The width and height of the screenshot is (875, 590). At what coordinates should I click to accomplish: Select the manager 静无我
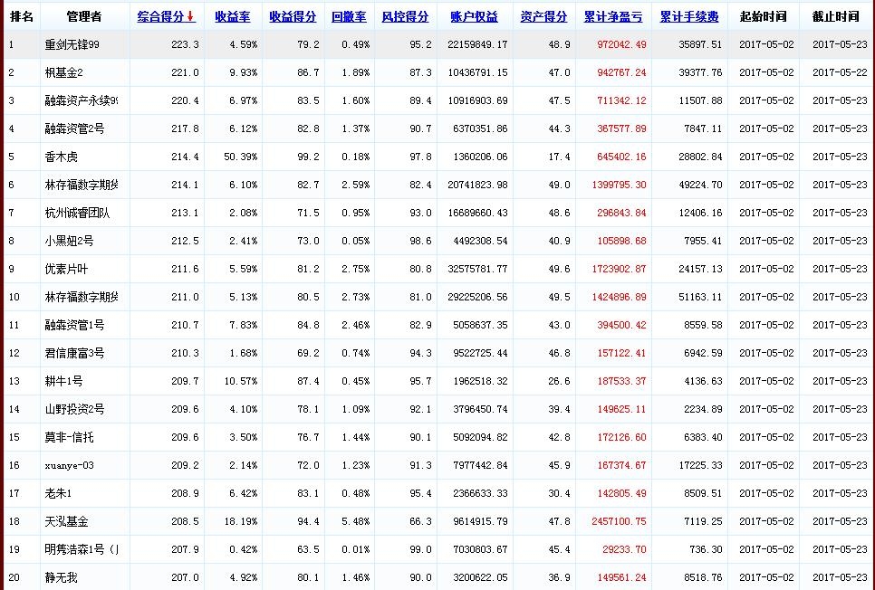(x=61, y=577)
